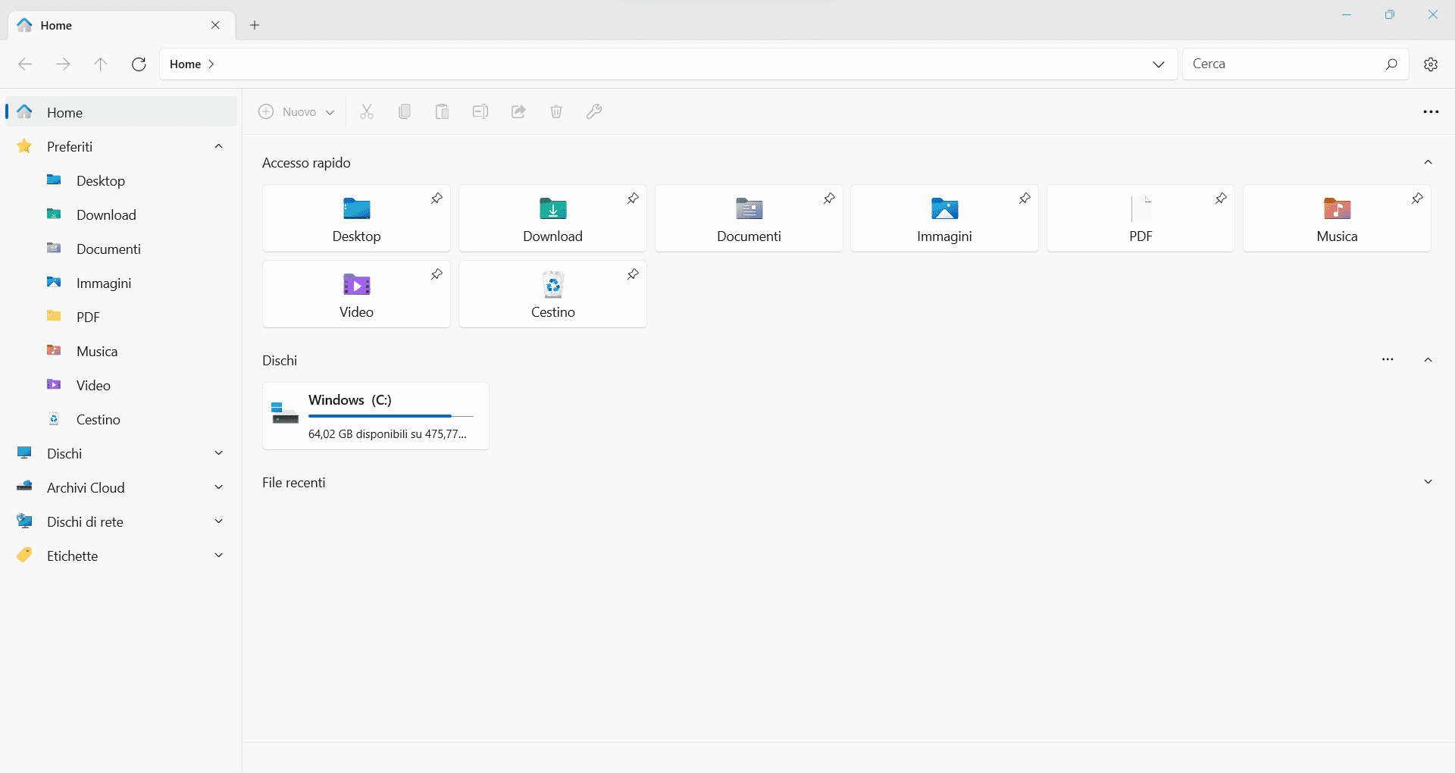Open the settings gear icon
Image resolution: width=1455 pixels, height=773 pixels.
click(x=1431, y=64)
